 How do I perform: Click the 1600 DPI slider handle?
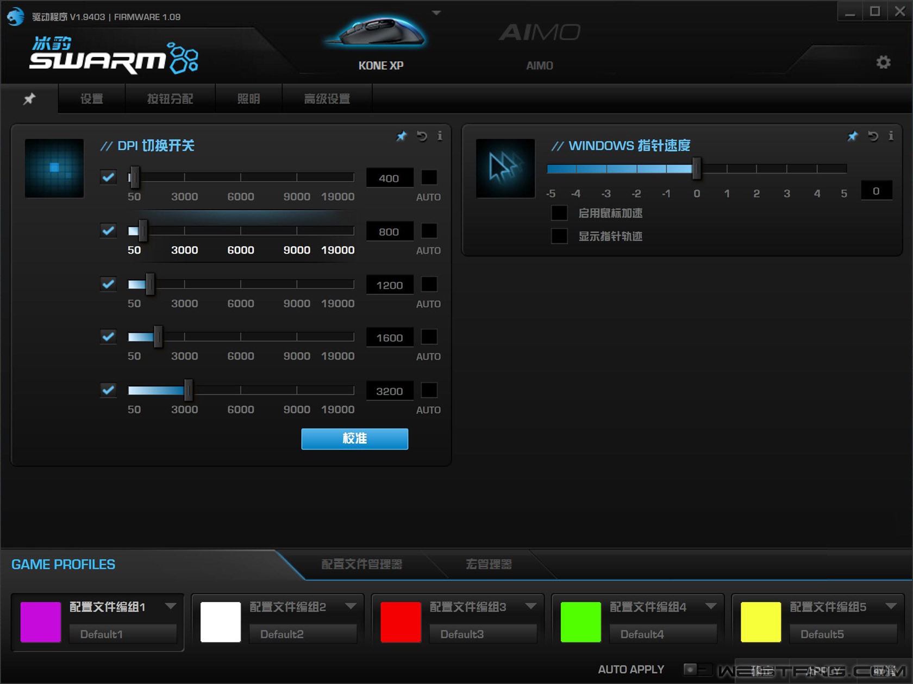(x=158, y=337)
